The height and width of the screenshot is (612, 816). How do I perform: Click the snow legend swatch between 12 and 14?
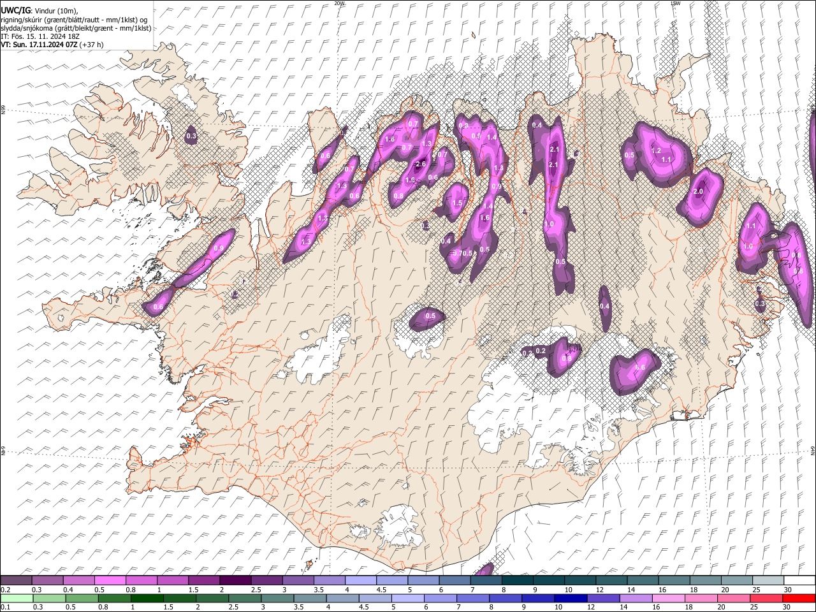coord(612,580)
